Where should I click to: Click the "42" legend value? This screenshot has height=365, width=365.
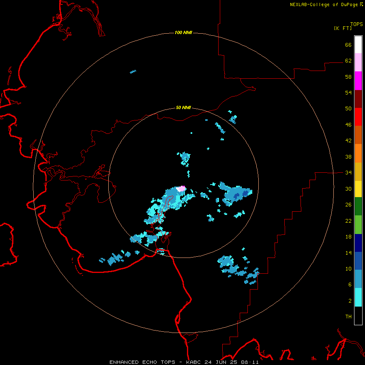(x=348, y=141)
